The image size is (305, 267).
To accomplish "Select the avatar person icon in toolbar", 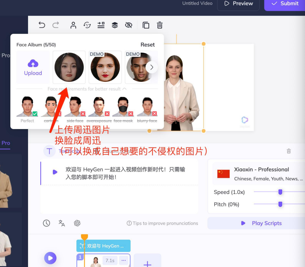I will [73, 25].
